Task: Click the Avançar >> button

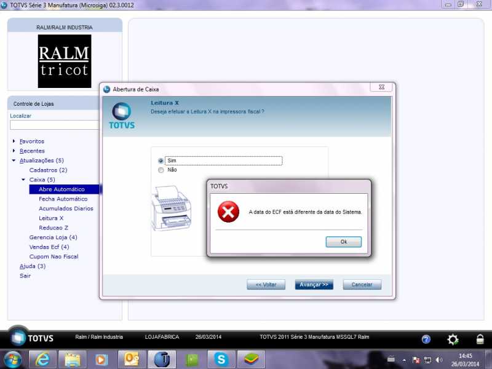Action: coord(314,285)
